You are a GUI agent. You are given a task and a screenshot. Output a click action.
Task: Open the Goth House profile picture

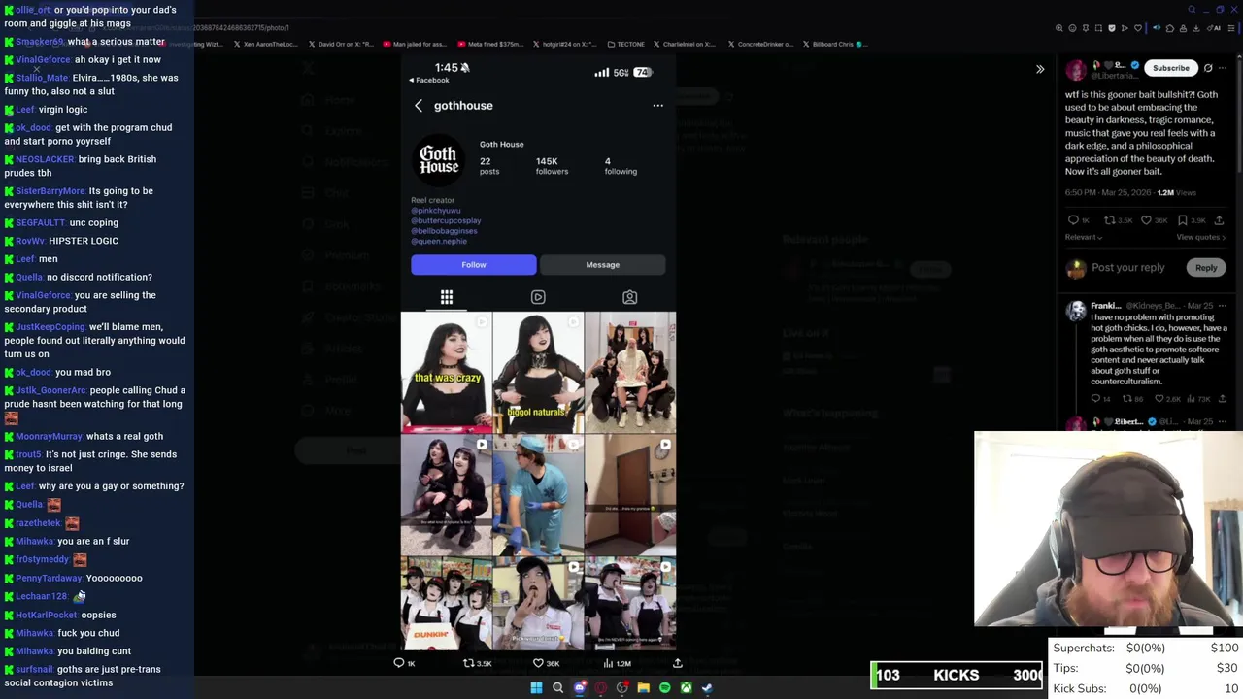coord(439,160)
